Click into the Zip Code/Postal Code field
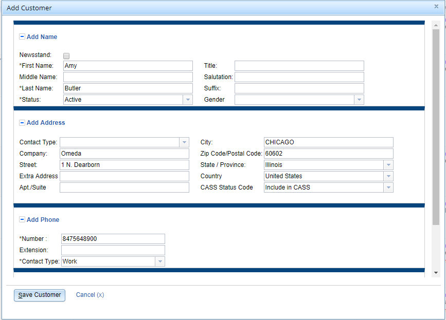Viewport: 446px width, 320px height. tap(328, 154)
